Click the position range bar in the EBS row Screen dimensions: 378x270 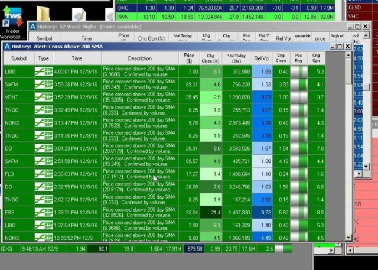(x=299, y=212)
